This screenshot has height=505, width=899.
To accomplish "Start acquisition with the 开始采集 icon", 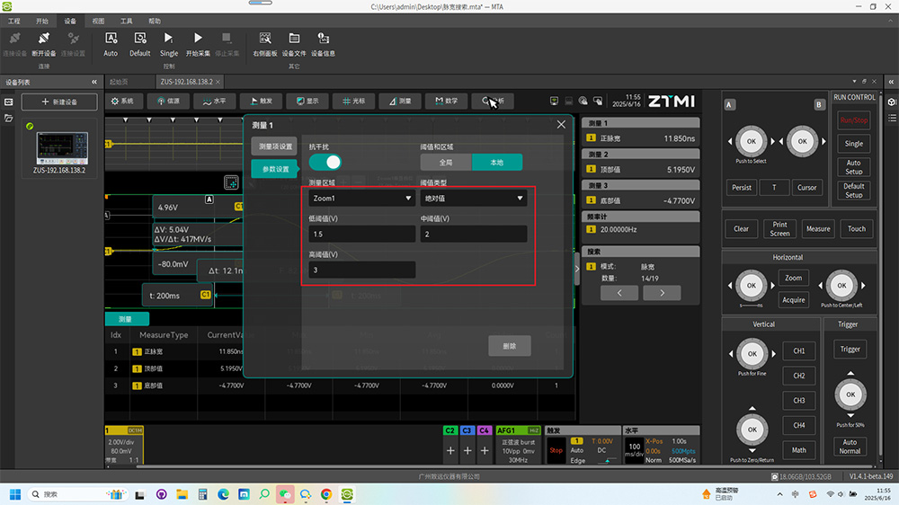I will 198,40.
